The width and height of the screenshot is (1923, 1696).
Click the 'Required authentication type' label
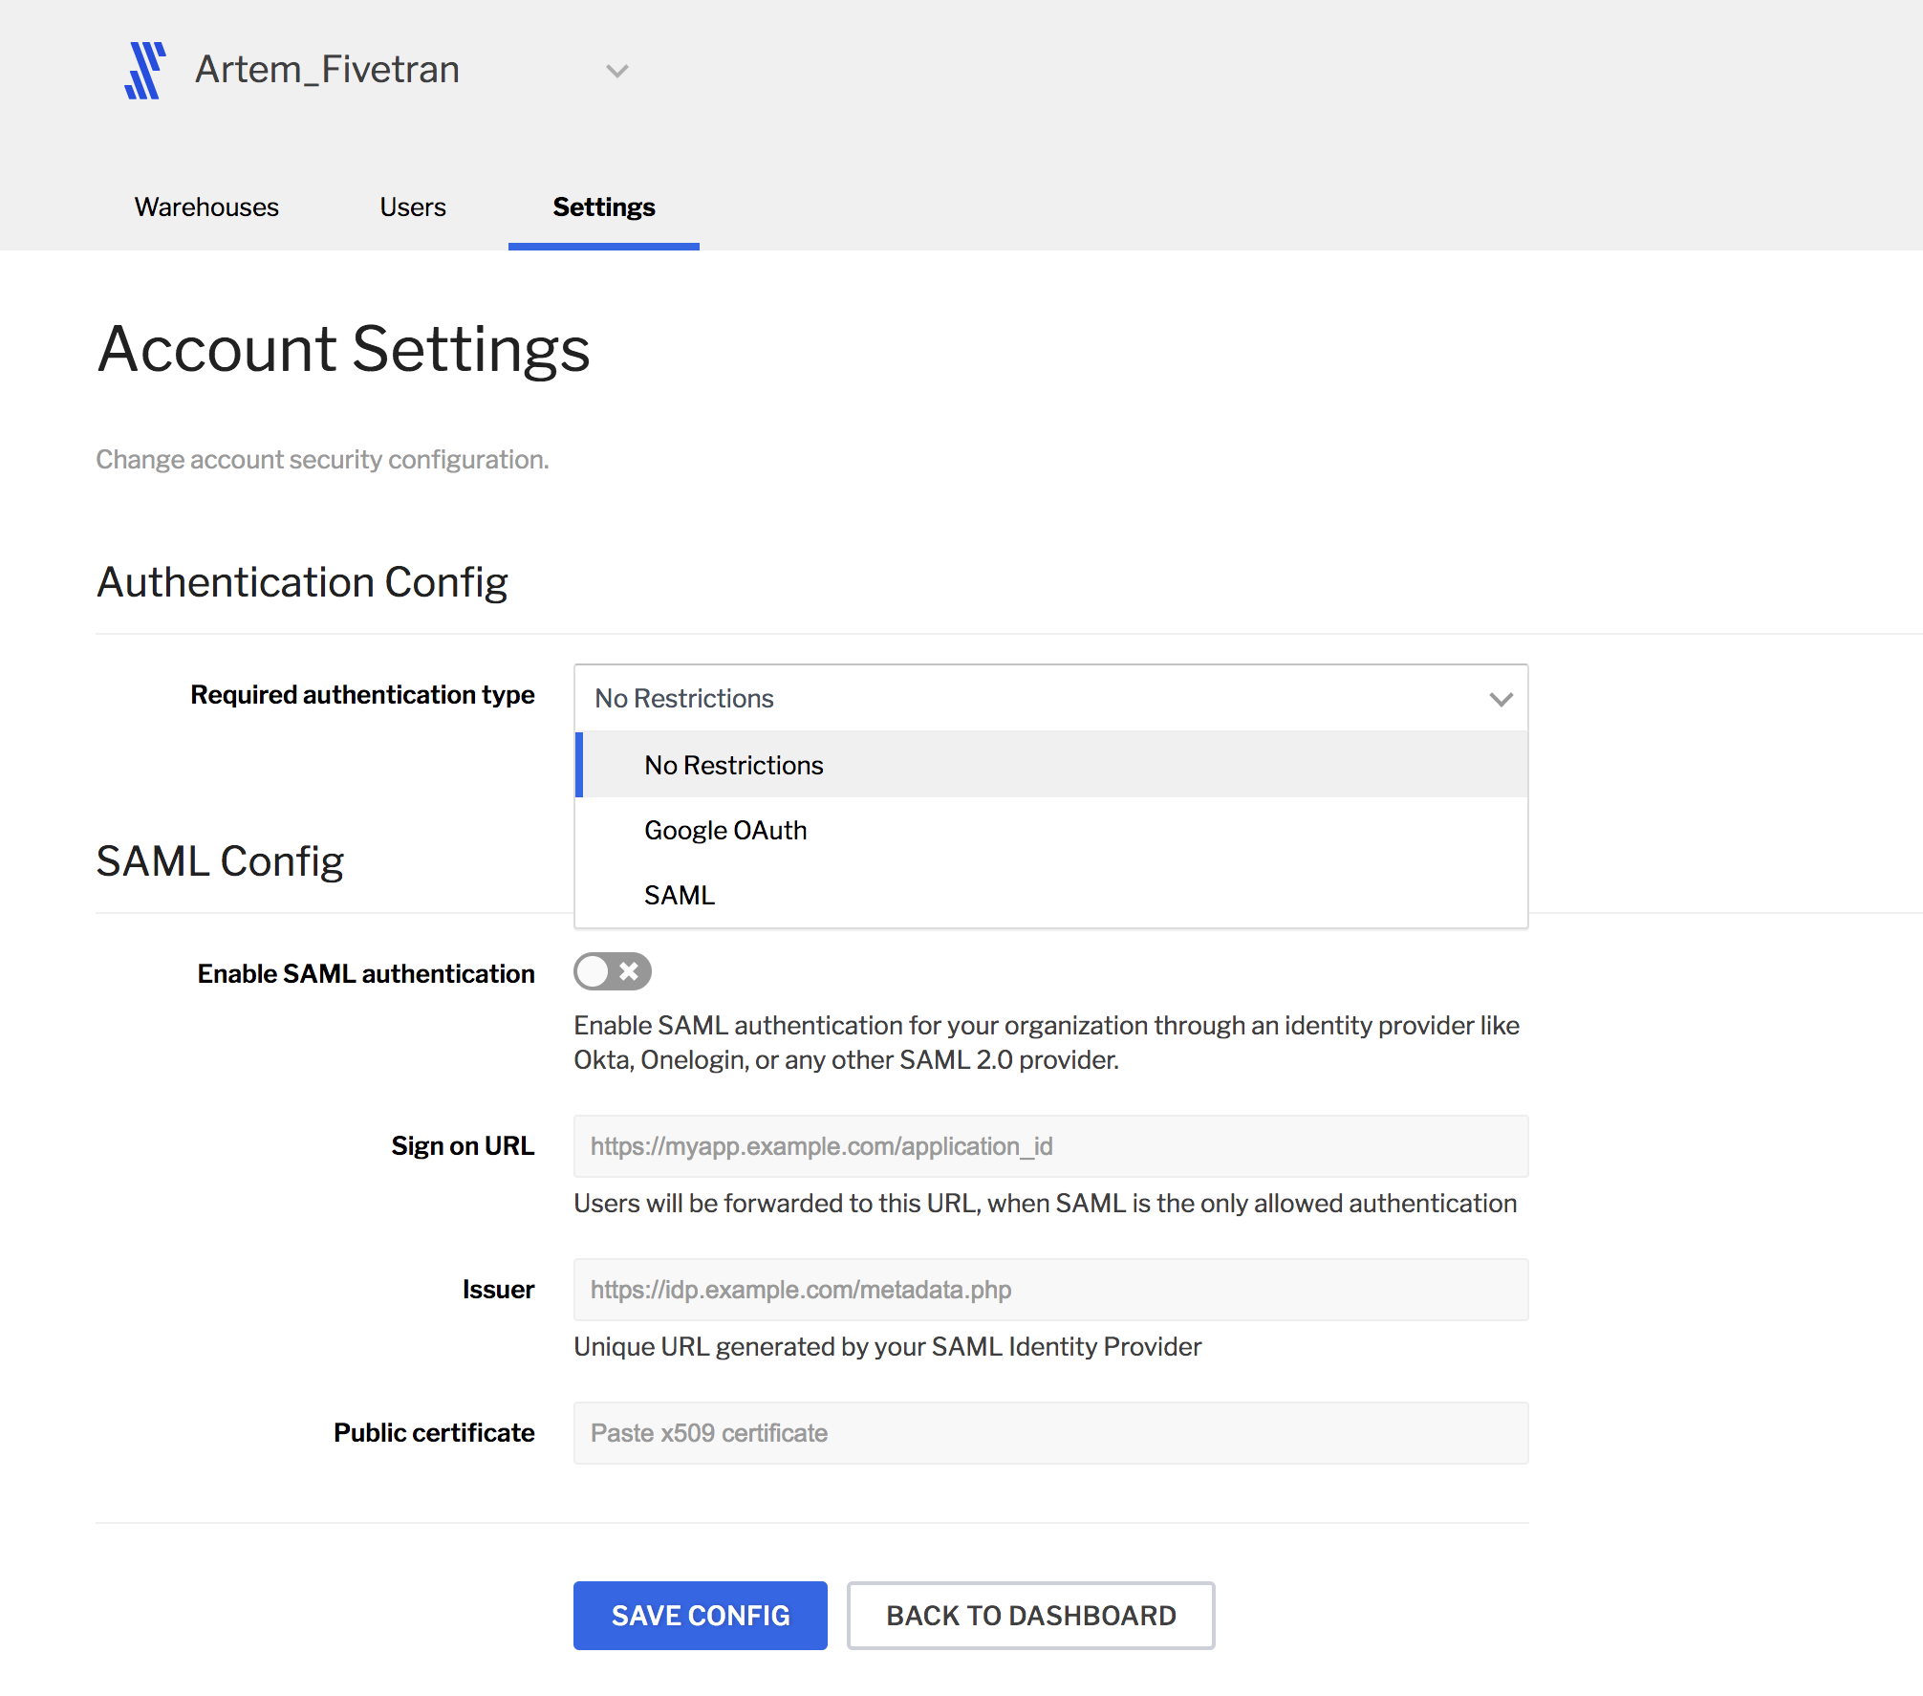(362, 695)
